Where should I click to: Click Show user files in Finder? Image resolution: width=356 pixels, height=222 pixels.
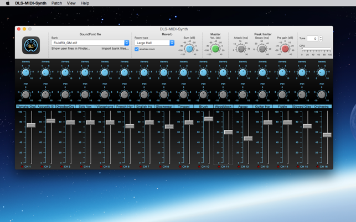click(70, 49)
